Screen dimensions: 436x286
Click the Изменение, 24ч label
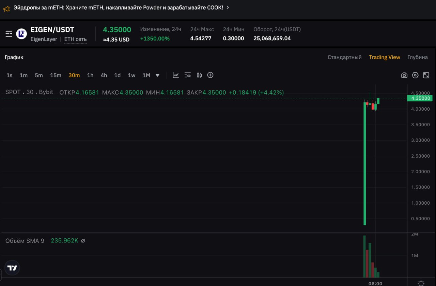coord(161,29)
